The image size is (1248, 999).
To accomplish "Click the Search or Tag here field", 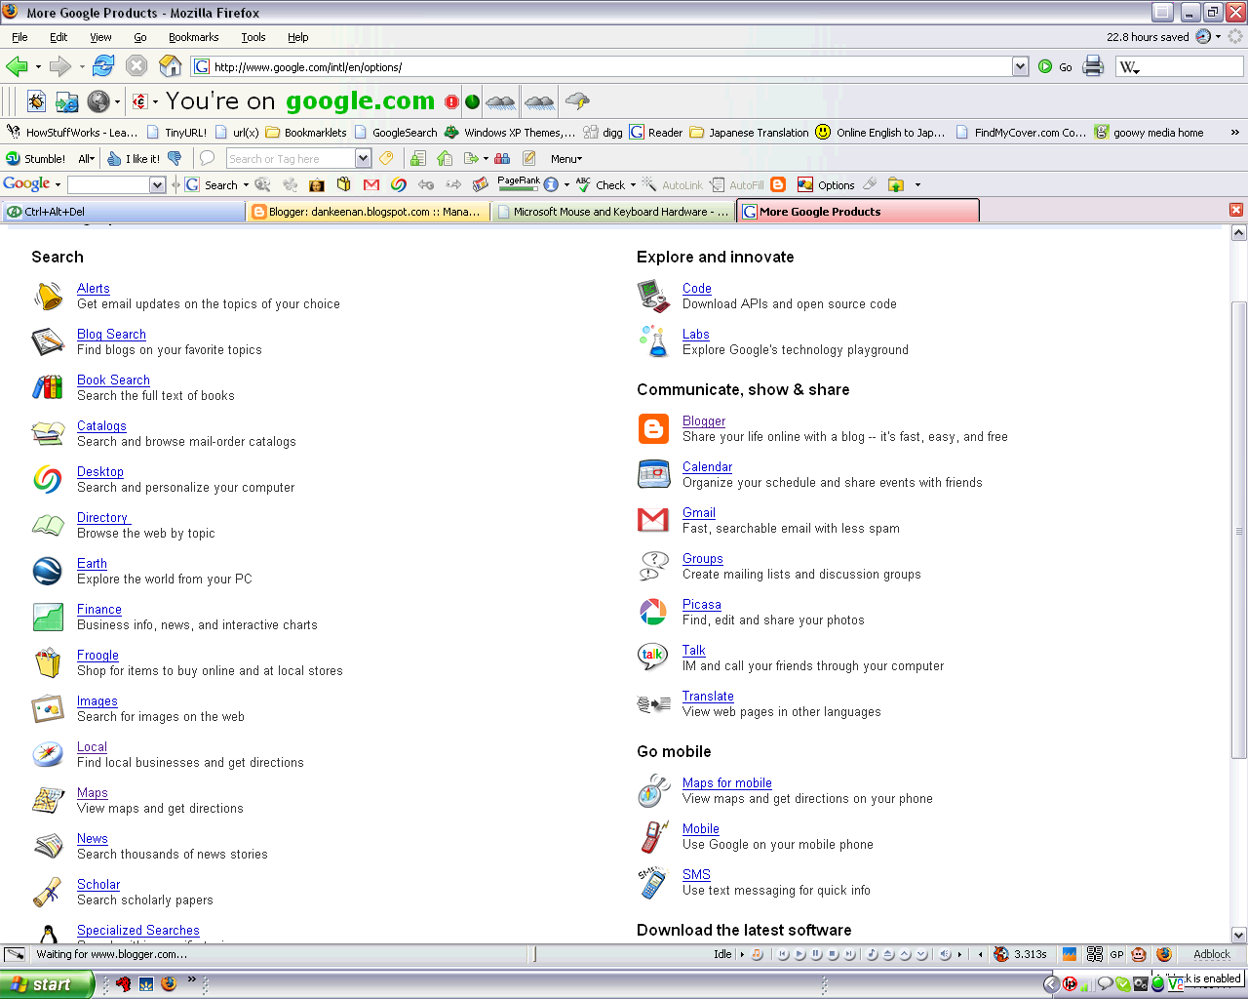I will (x=291, y=158).
